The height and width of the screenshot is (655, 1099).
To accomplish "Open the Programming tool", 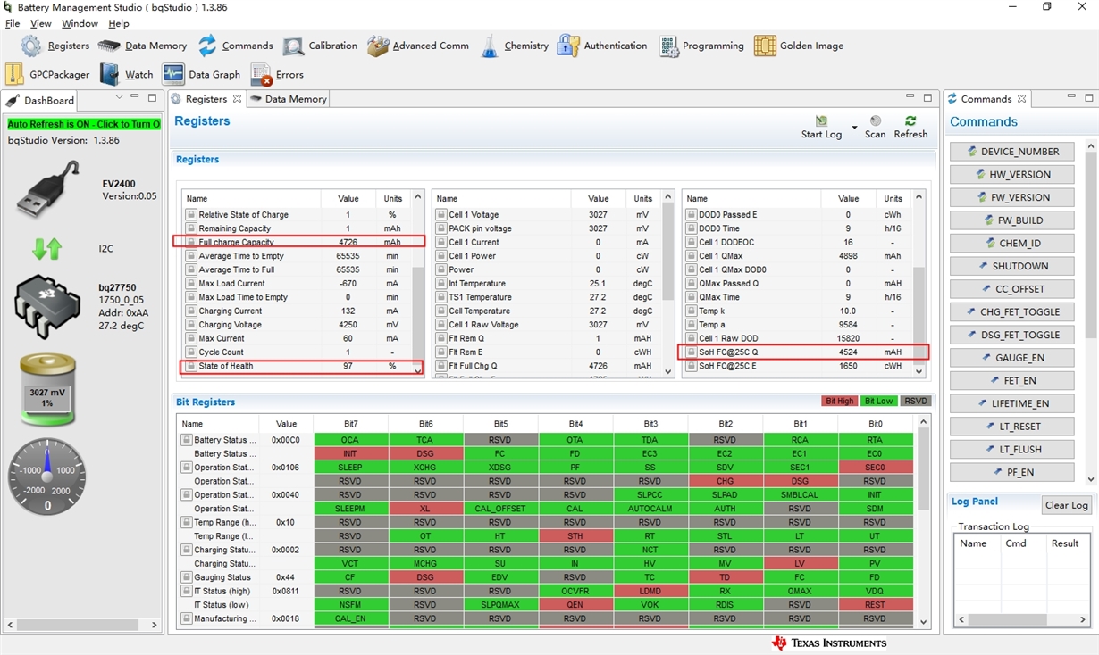I will (701, 46).
